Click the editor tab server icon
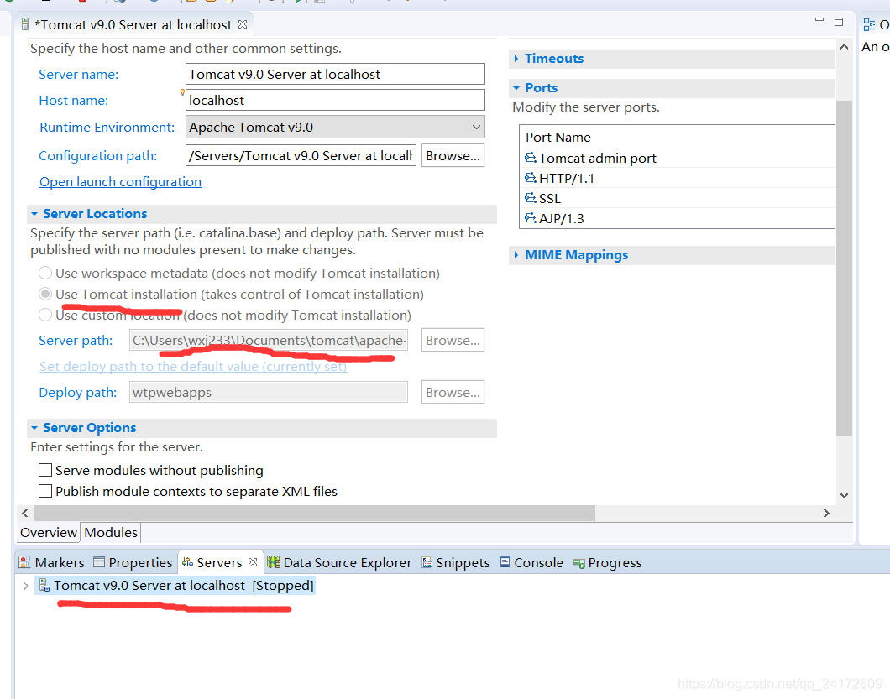890x699 pixels. pyautogui.click(x=24, y=24)
